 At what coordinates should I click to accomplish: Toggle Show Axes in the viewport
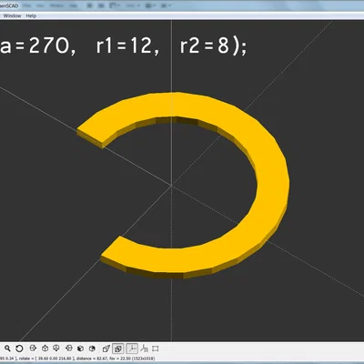(132, 349)
